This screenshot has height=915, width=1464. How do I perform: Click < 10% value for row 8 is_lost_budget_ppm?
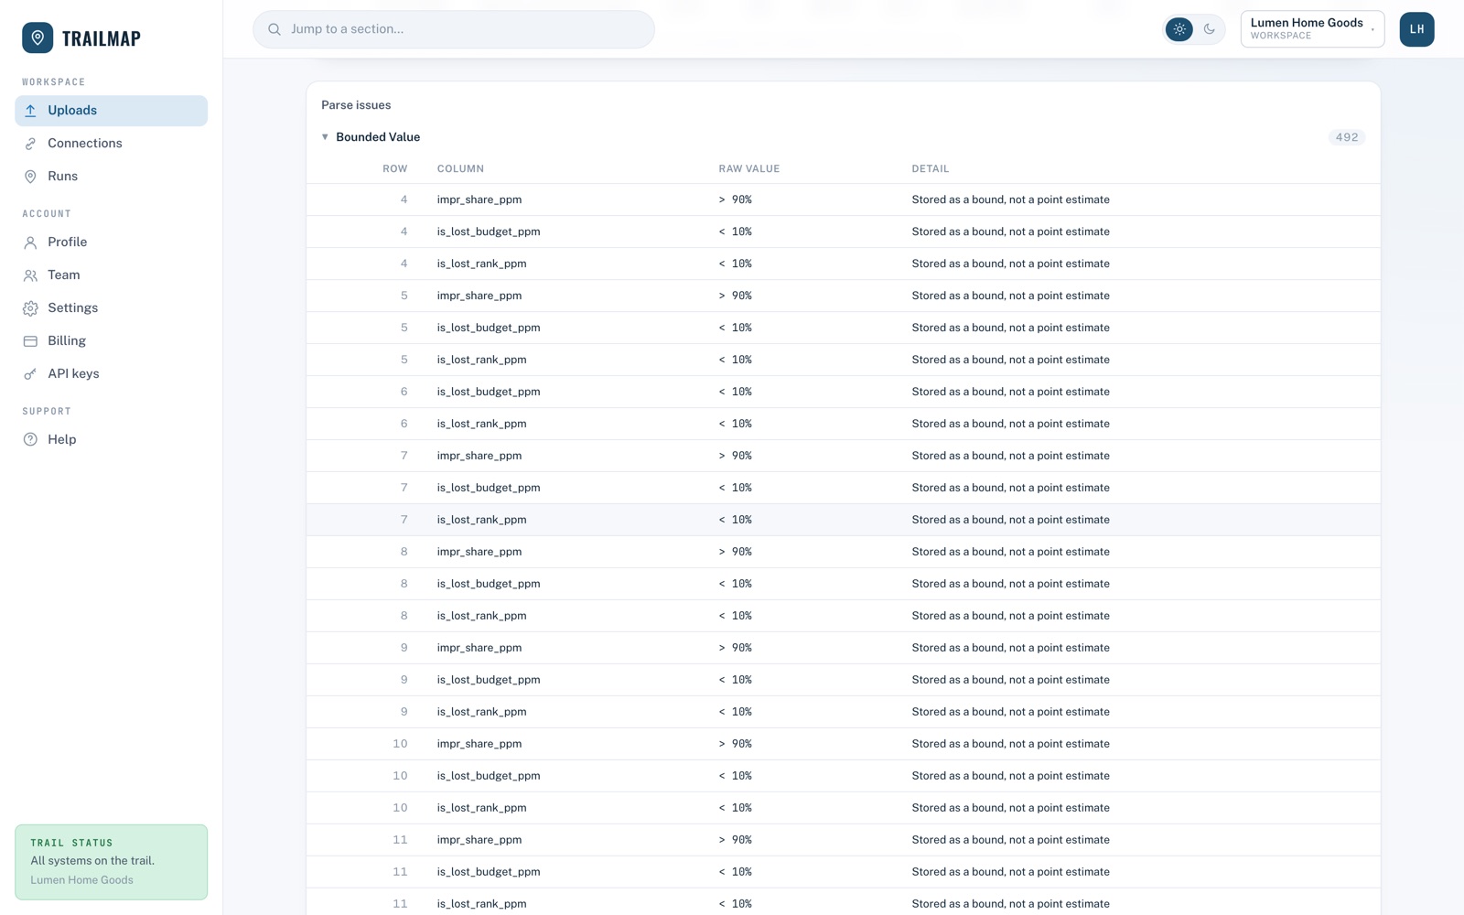click(x=736, y=584)
